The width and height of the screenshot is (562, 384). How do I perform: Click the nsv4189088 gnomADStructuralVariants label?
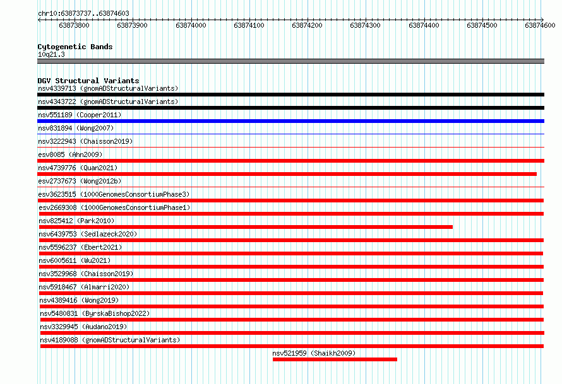pos(110,340)
